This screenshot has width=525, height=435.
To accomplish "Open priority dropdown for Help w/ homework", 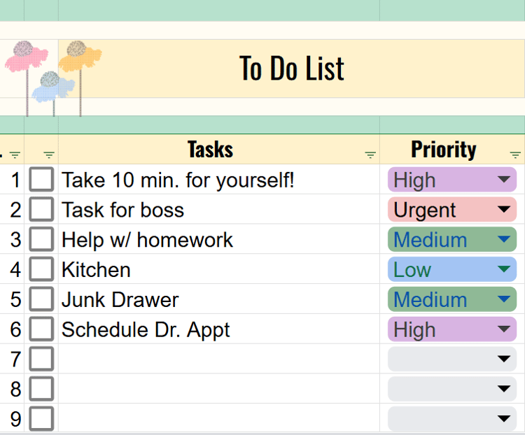I will coord(504,240).
